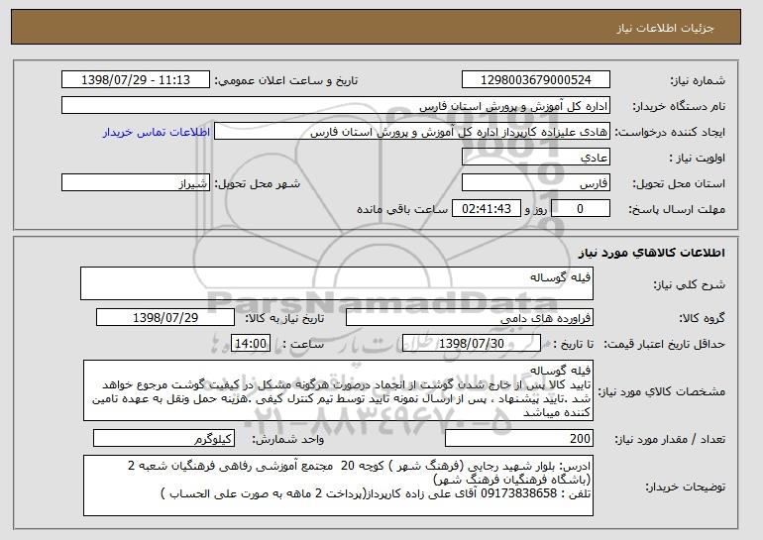The width and height of the screenshot is (763, 540).
Task: Click the header title جزئیات اطلاعات نیاز
Action: 665,28
